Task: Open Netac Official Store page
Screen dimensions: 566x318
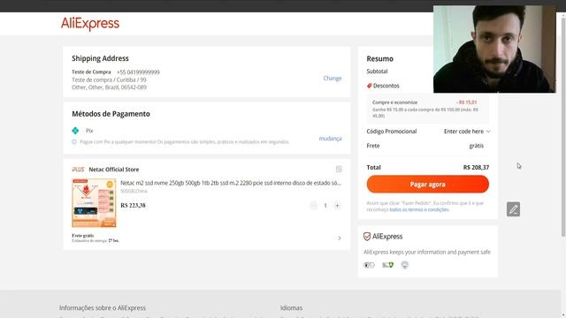Action: point(114,170)
